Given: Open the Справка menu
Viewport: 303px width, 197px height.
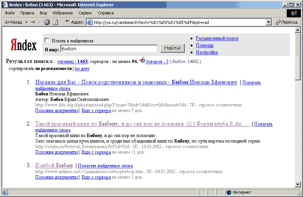Looking at the screenshot, I should [x=106, y=13].
